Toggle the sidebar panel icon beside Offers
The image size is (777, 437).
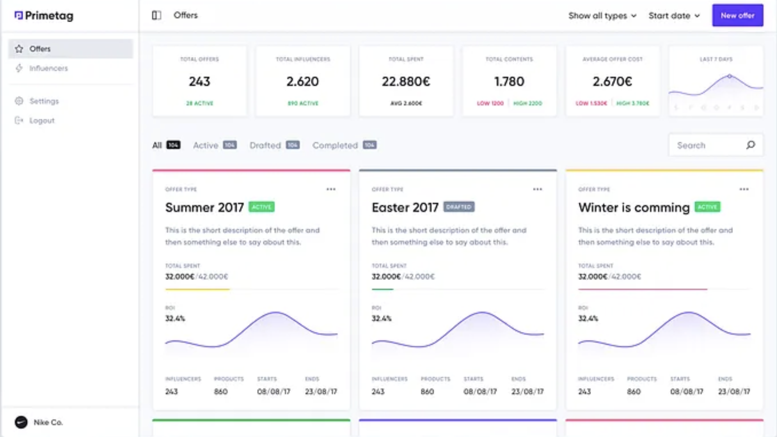(156, 15)
